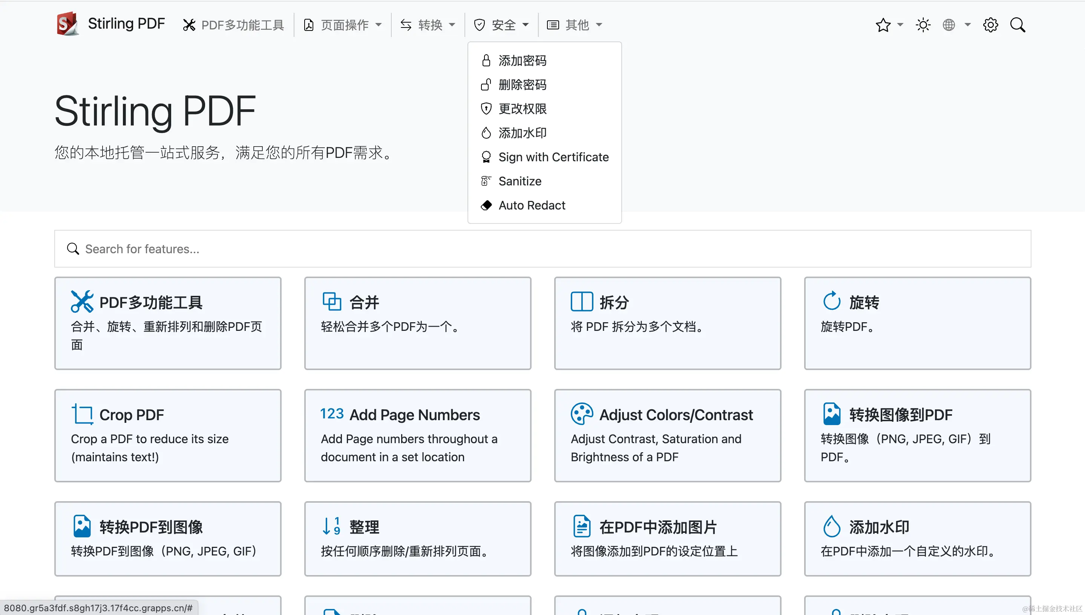The width and height of the screenshot is (1085, 615).
Task: Click the image file icon on the 转换图像到PDF card
Action: click(832, 414)
